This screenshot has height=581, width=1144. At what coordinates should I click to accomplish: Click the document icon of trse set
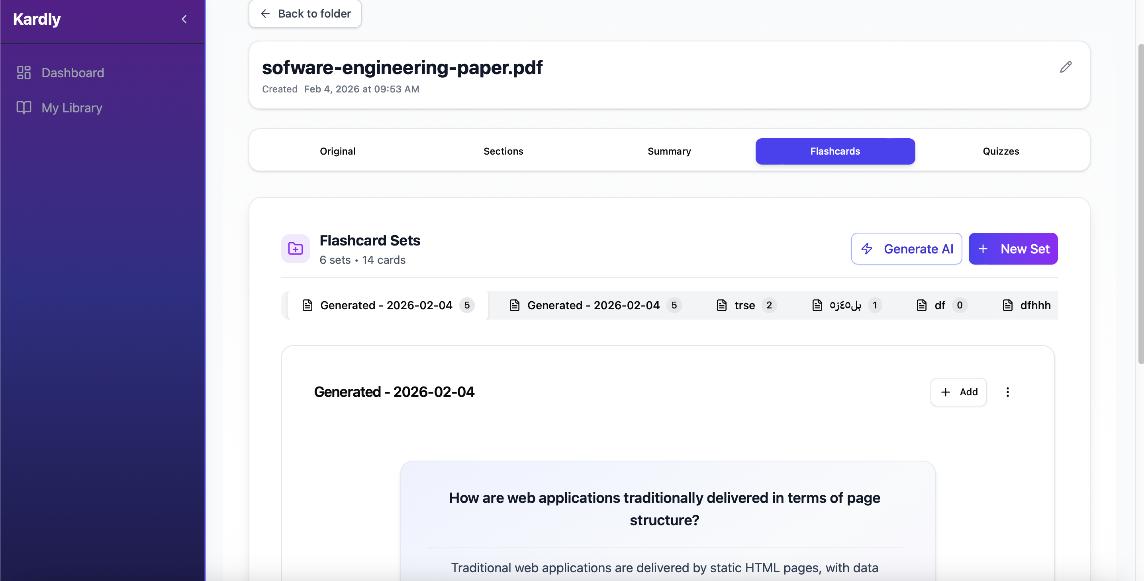pyautogui.click(x=722, y=305)
